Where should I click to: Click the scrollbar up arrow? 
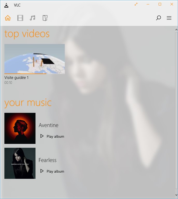[176, 30]
